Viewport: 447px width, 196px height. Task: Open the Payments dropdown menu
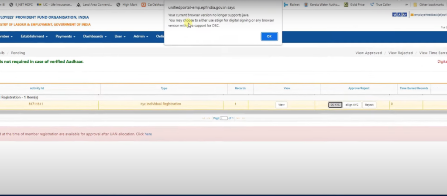click(65, 37)
